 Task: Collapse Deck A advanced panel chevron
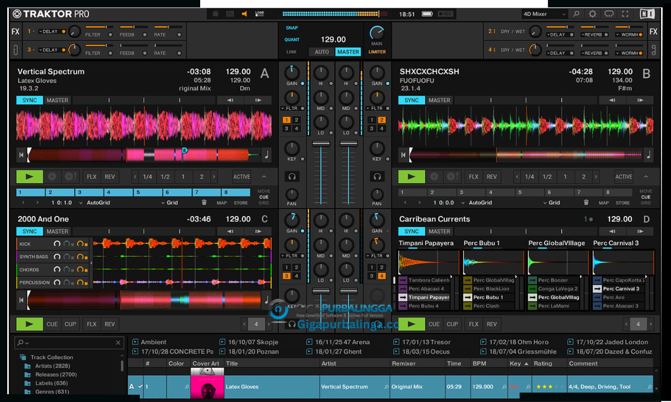[x=264, y=176]
